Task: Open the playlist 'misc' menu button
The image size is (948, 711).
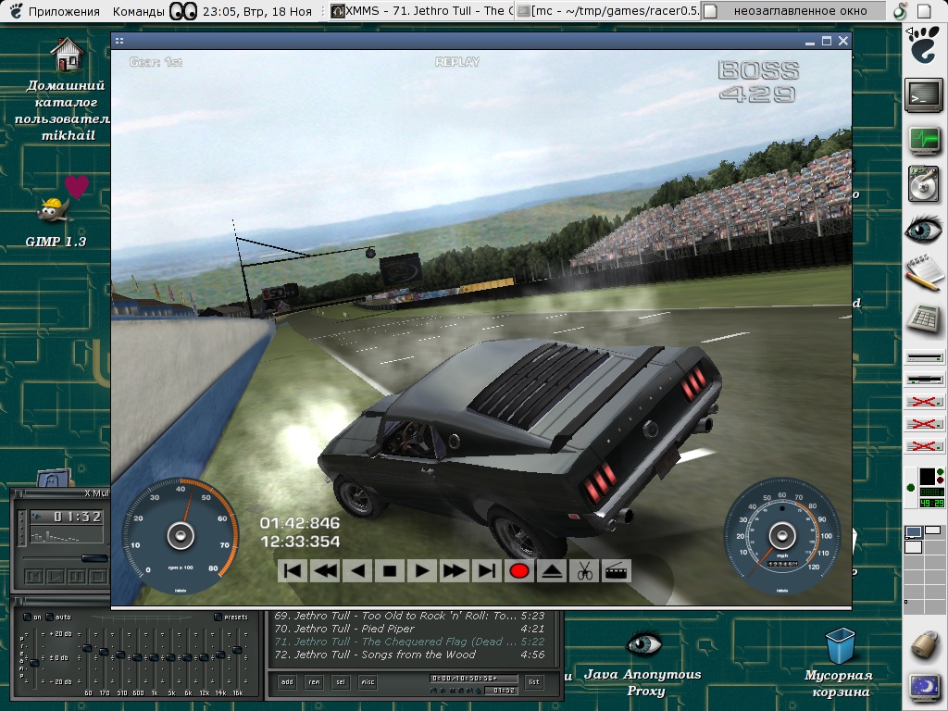Action: (368, 682)
